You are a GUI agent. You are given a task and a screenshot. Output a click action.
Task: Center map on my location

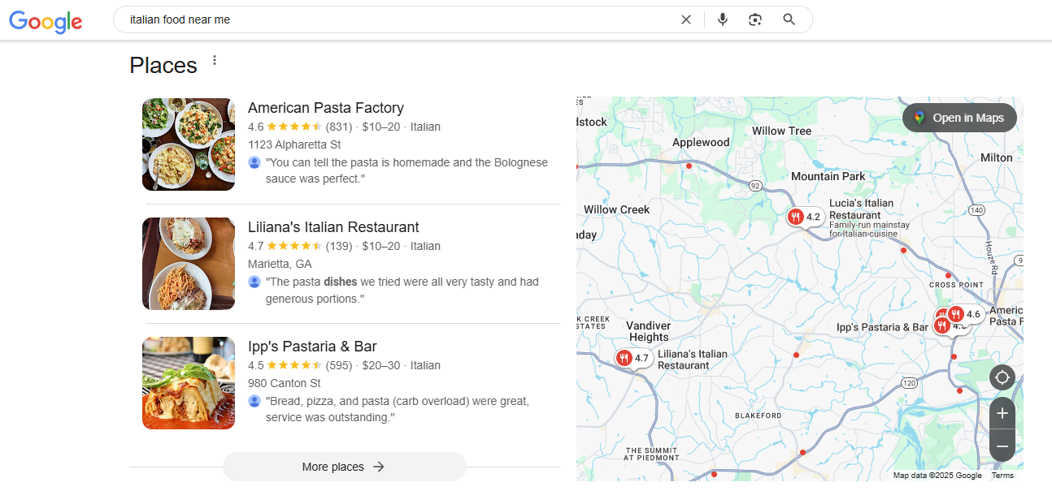[x=1002, y=377]
